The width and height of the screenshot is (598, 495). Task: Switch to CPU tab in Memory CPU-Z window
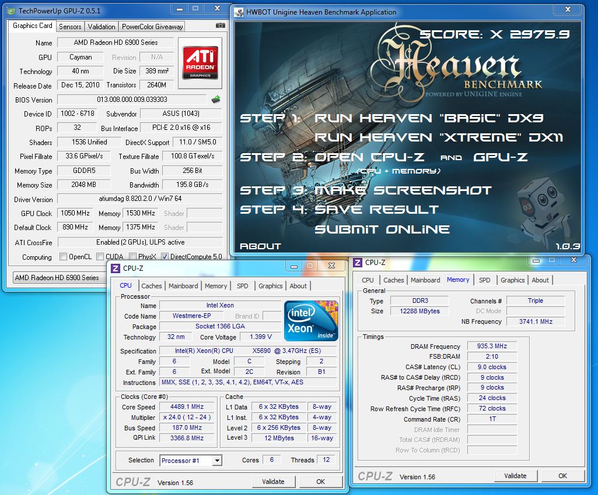click(x=368, y=280)
